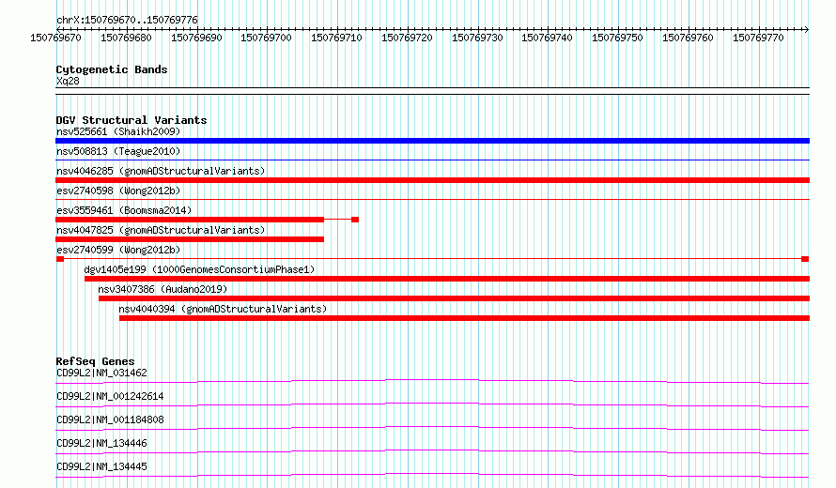Open CD99L2|NM_134445 transcript label
This screenshot has height=488, width=836.
[x=101, y=466]
